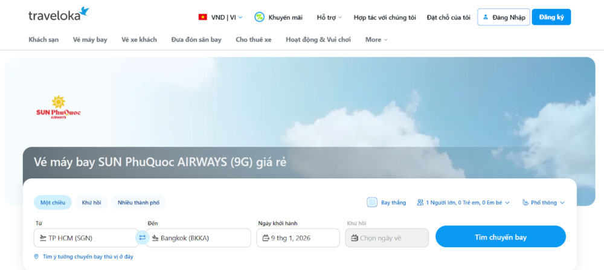
Task: Click the calendar icon in departure date
Action: coord(266,238)
